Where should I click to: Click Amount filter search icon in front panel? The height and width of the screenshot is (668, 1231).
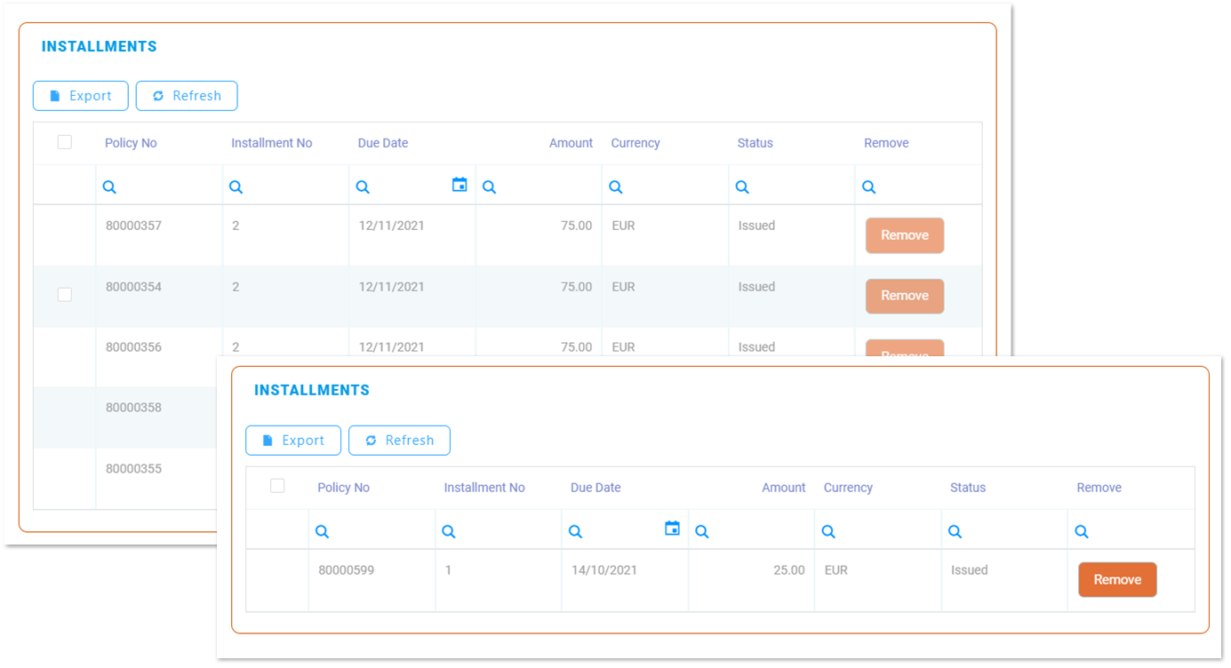pyautogui.click(x=702, y=532)
